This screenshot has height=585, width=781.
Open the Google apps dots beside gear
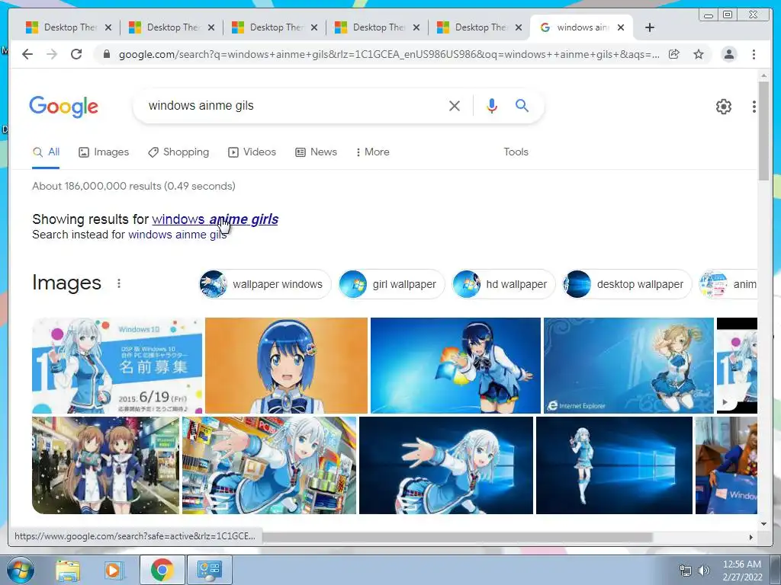[x=754, y=106]
